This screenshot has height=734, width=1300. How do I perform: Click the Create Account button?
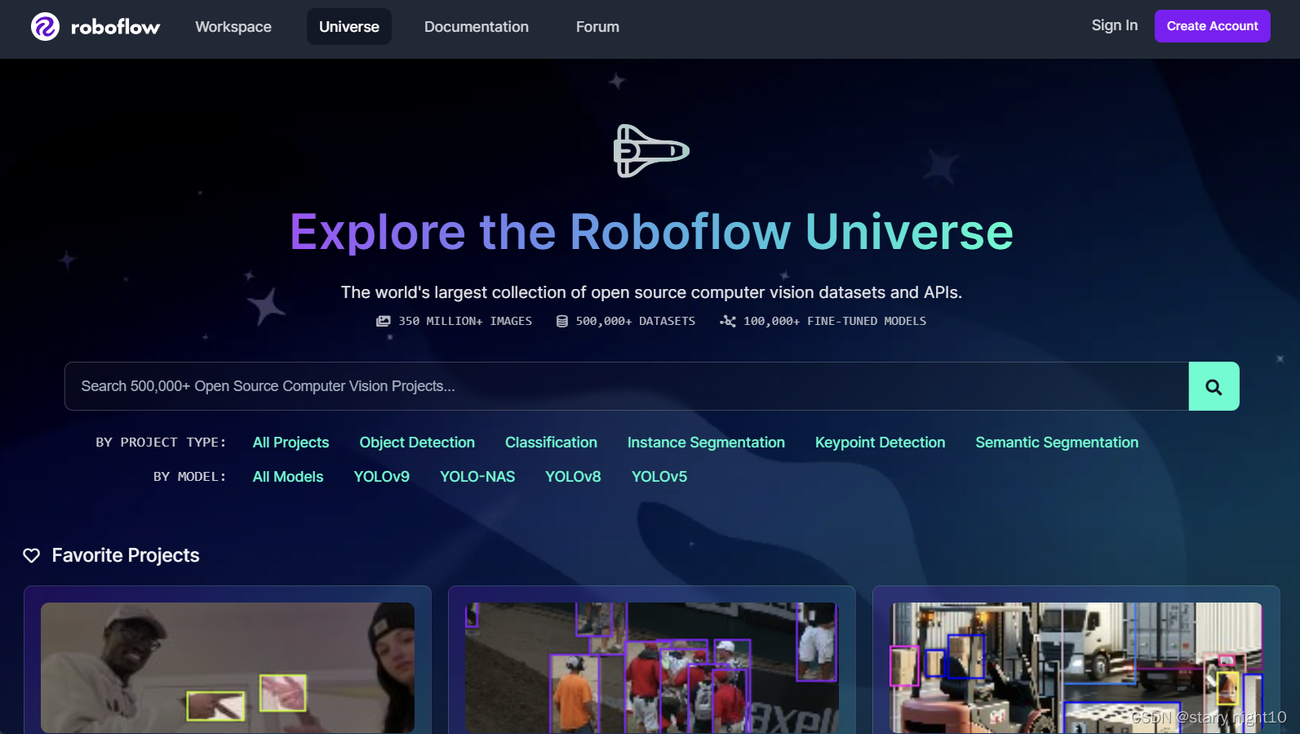point(1212,26)
